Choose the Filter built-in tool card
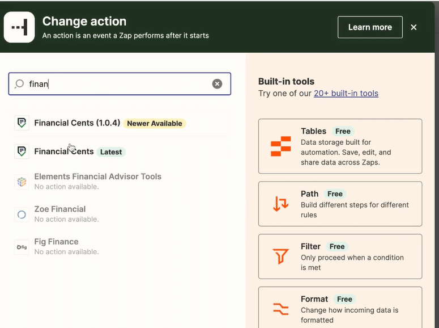Viewport: 439px width, 328px height. point(340,256)
